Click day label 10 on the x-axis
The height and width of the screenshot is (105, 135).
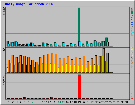coord(44,102)
